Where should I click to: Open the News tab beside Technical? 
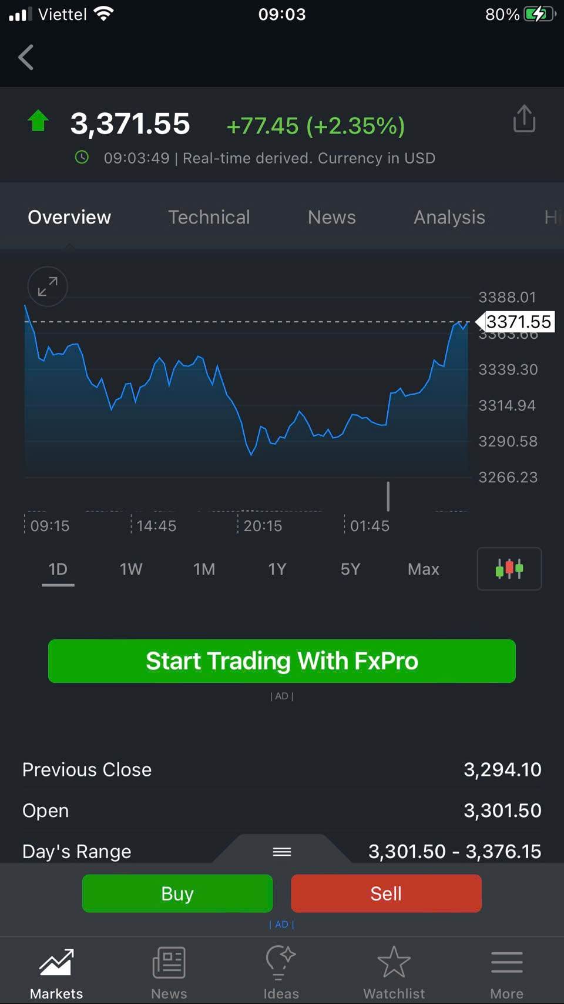(331, 217)
